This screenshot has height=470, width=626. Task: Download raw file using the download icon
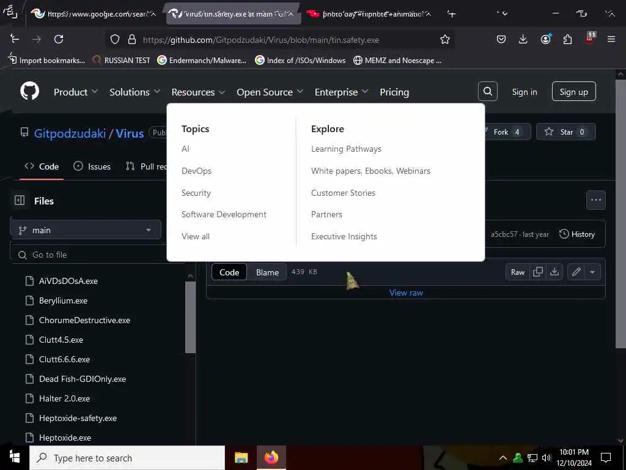[x=554, y=272]
